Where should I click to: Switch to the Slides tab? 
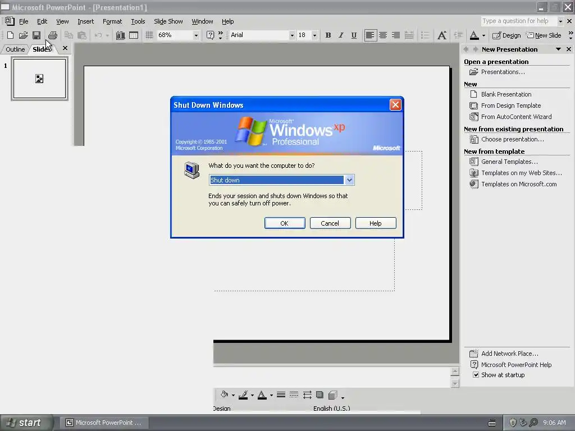click(x=42, y=49)
